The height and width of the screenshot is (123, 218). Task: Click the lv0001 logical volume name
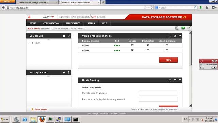(x=85, y=51)
